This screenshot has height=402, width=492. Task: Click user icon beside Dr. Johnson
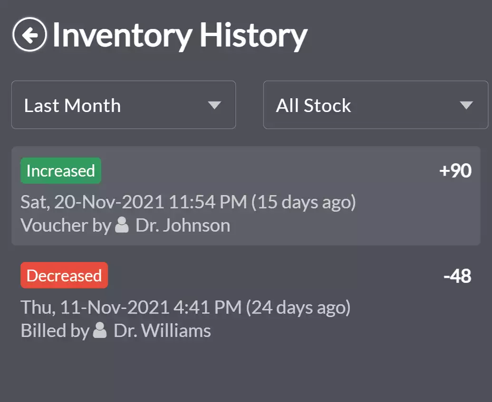[x=122, y=224]
